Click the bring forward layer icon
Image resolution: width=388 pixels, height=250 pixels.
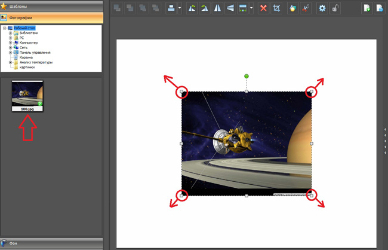pos(130,8)
